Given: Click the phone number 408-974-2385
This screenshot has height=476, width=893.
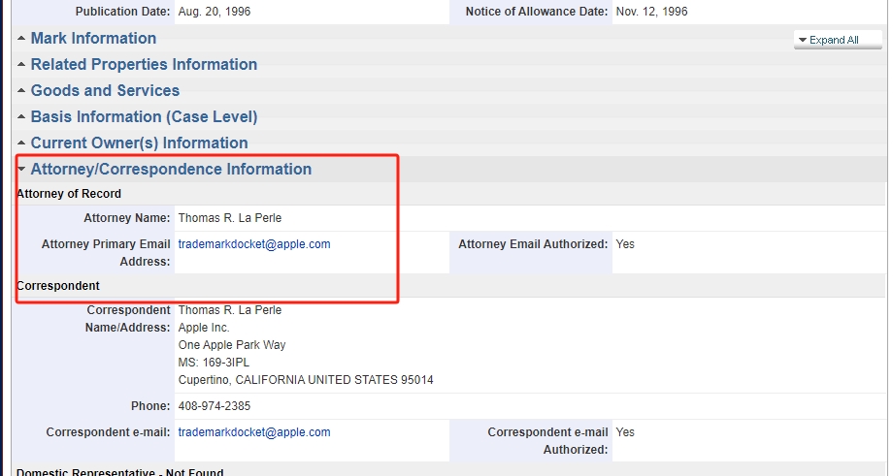Looking at the screenshot, I should [215, 406].
